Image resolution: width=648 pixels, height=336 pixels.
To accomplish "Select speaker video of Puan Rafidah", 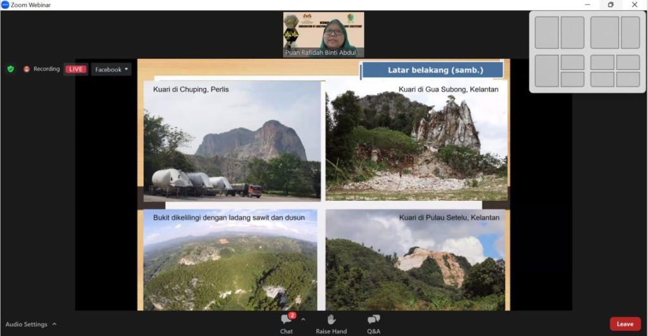I will point(323,35).
